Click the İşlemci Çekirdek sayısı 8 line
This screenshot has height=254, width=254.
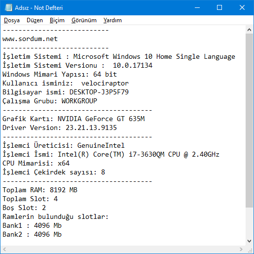coord(54,172)
